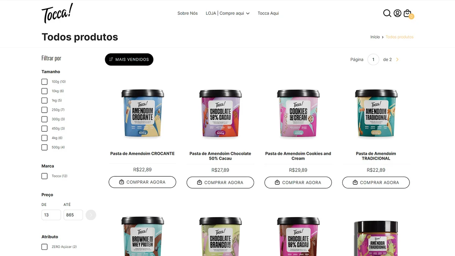Click sort icon in Mais Vendidos button

pyautogui.click(x=111, y=60)
